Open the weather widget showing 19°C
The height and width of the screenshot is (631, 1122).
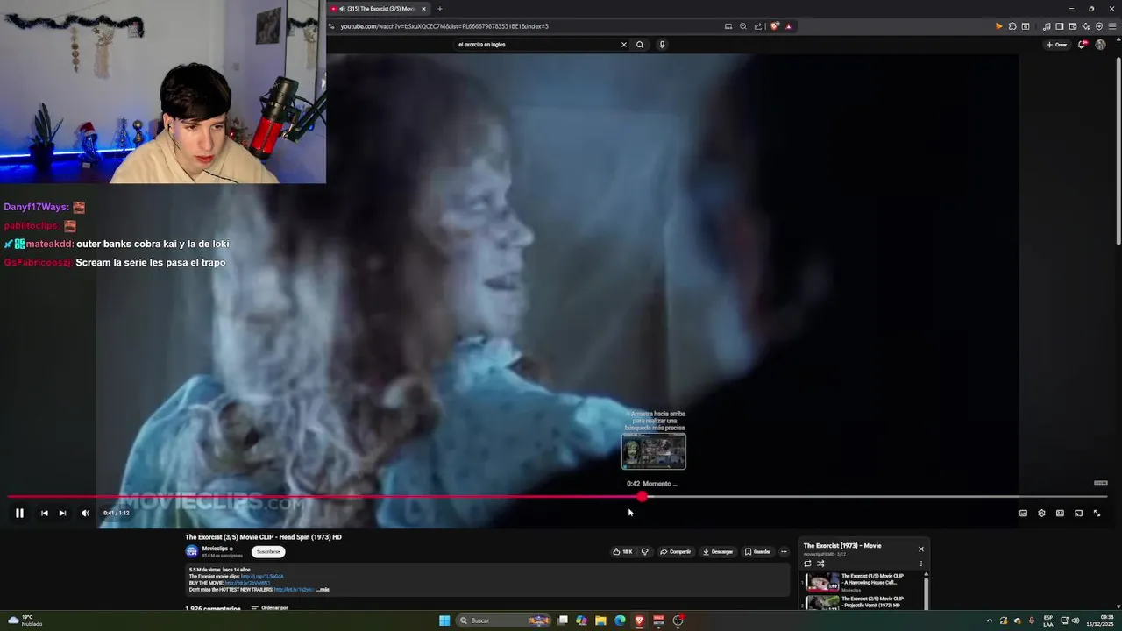pyautogui.click(x=25, y=620)
